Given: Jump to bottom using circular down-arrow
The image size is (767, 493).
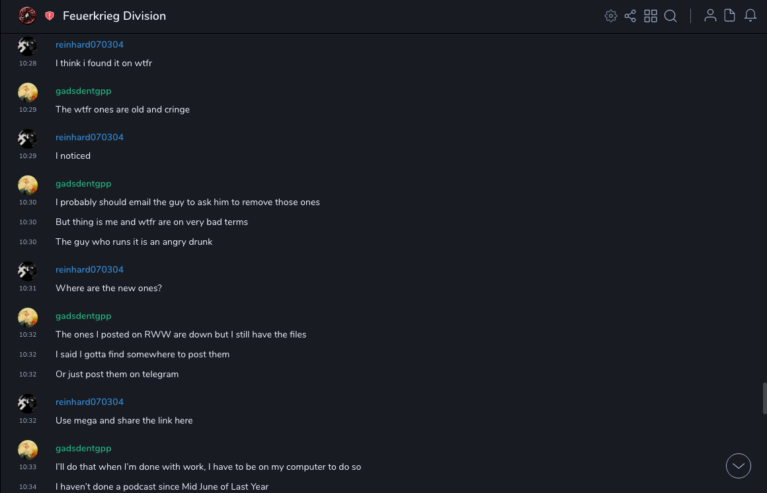Looking at the screenshot, I should tap(739, 466).
